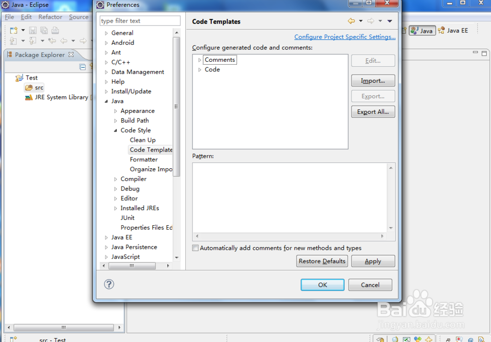Open Preferences forward history dropdown

click(380, 21)
